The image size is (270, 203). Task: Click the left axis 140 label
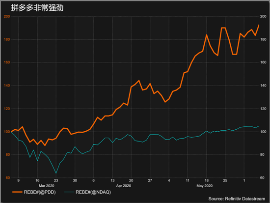click(7, 86)
